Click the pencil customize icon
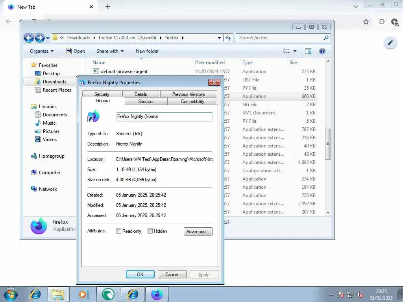 [x=390, y=42]
